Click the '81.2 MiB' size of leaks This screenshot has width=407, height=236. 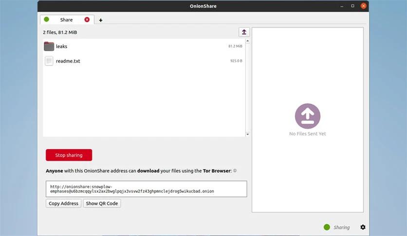pos(235,46)
